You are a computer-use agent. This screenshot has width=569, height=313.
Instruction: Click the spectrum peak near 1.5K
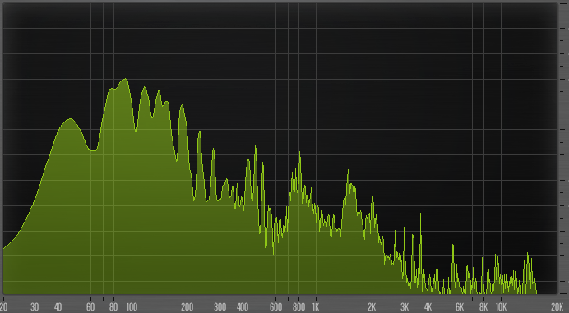(348, 173)
